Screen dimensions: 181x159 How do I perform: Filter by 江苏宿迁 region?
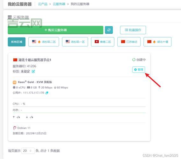[x=129, y=42]
